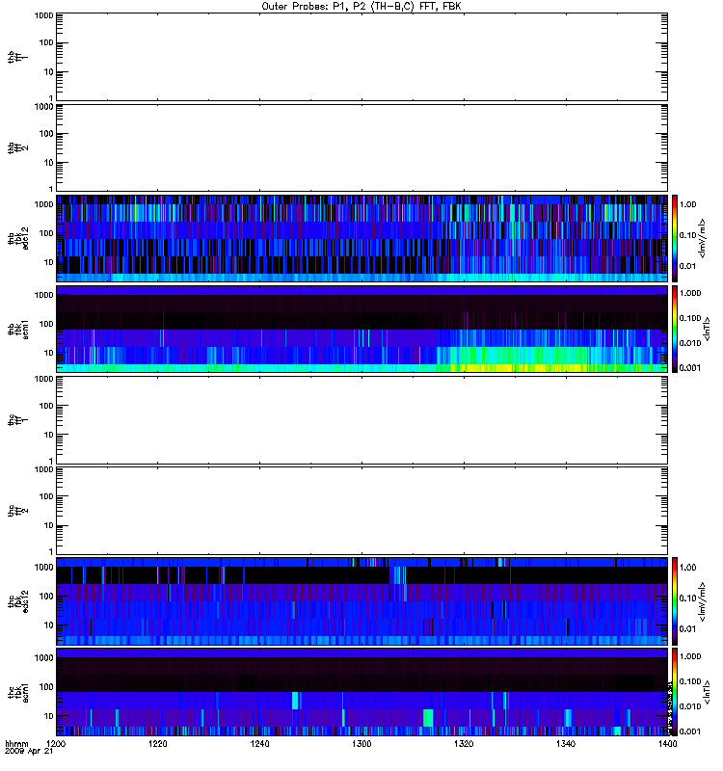Click the "0.001" tick on thb scm1 color bar

click(x=690, y=368)
